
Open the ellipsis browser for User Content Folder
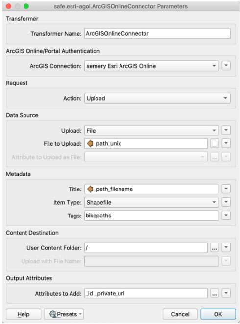[x=215, y=247]
